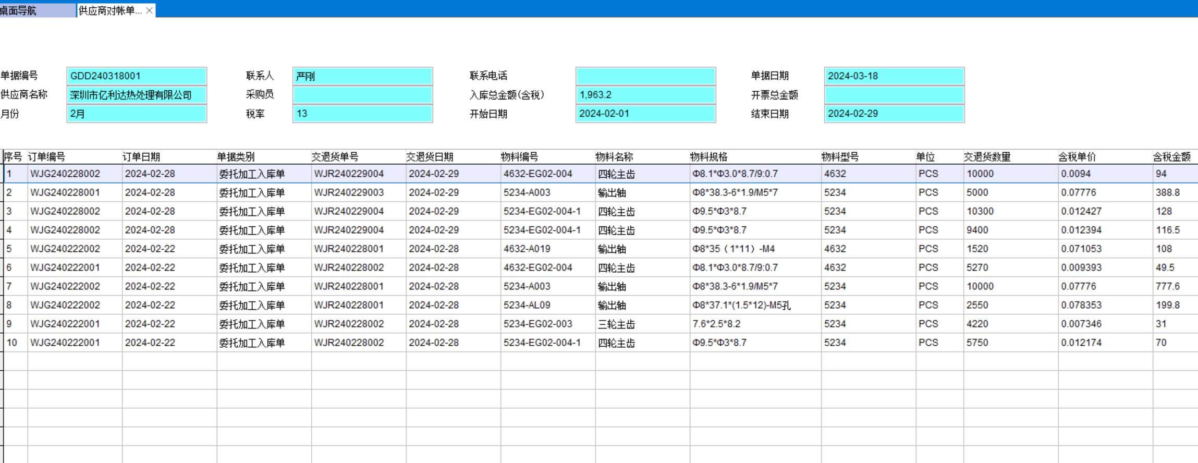The width and height of the screenshot is (1198, 463).
Task: Click the 税率 field showing 13
Action: pyautogui.click(x=362, y=114)
